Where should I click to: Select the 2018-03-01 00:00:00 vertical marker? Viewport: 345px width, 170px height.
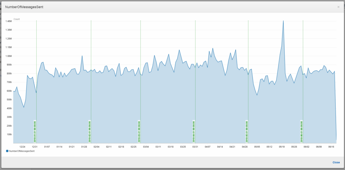(x=139, y=131)
